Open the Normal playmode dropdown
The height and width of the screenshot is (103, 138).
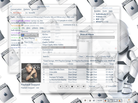(x=96, y=86)
